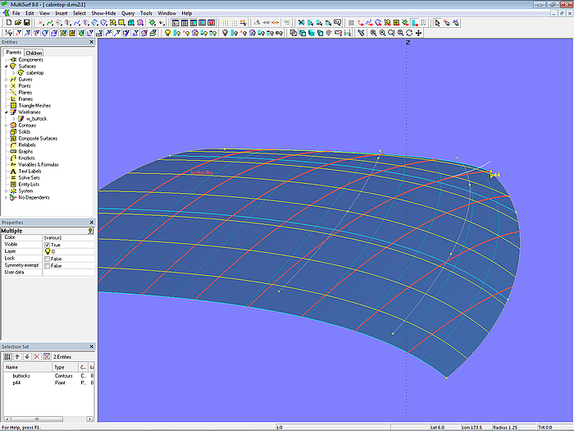
Task: Click the Pan cross-arrows view icon
Action: pos(418,34)
